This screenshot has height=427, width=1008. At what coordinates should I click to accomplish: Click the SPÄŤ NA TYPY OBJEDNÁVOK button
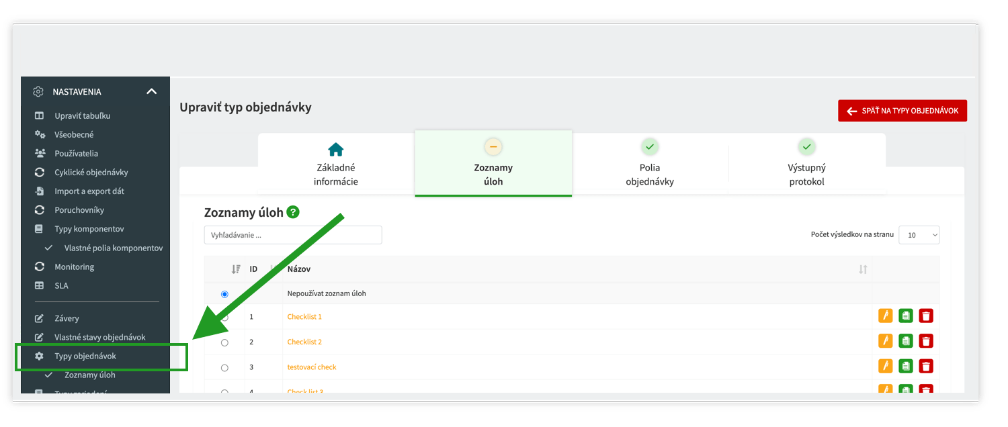[902, 111]
